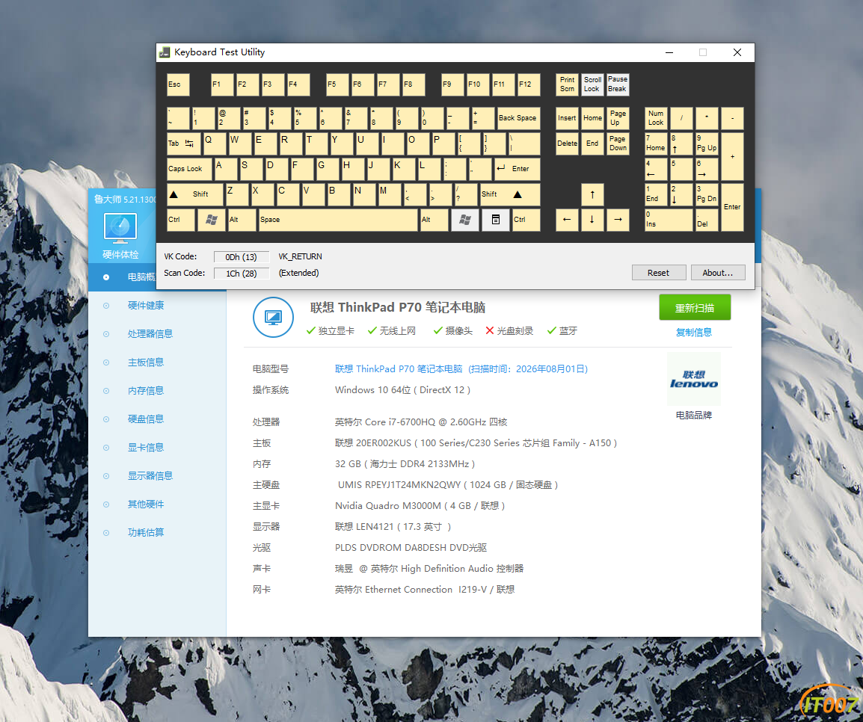The image size is (863, 722).
Task: Click the numpad 2 down-arrow key
Action: (681, 194)
